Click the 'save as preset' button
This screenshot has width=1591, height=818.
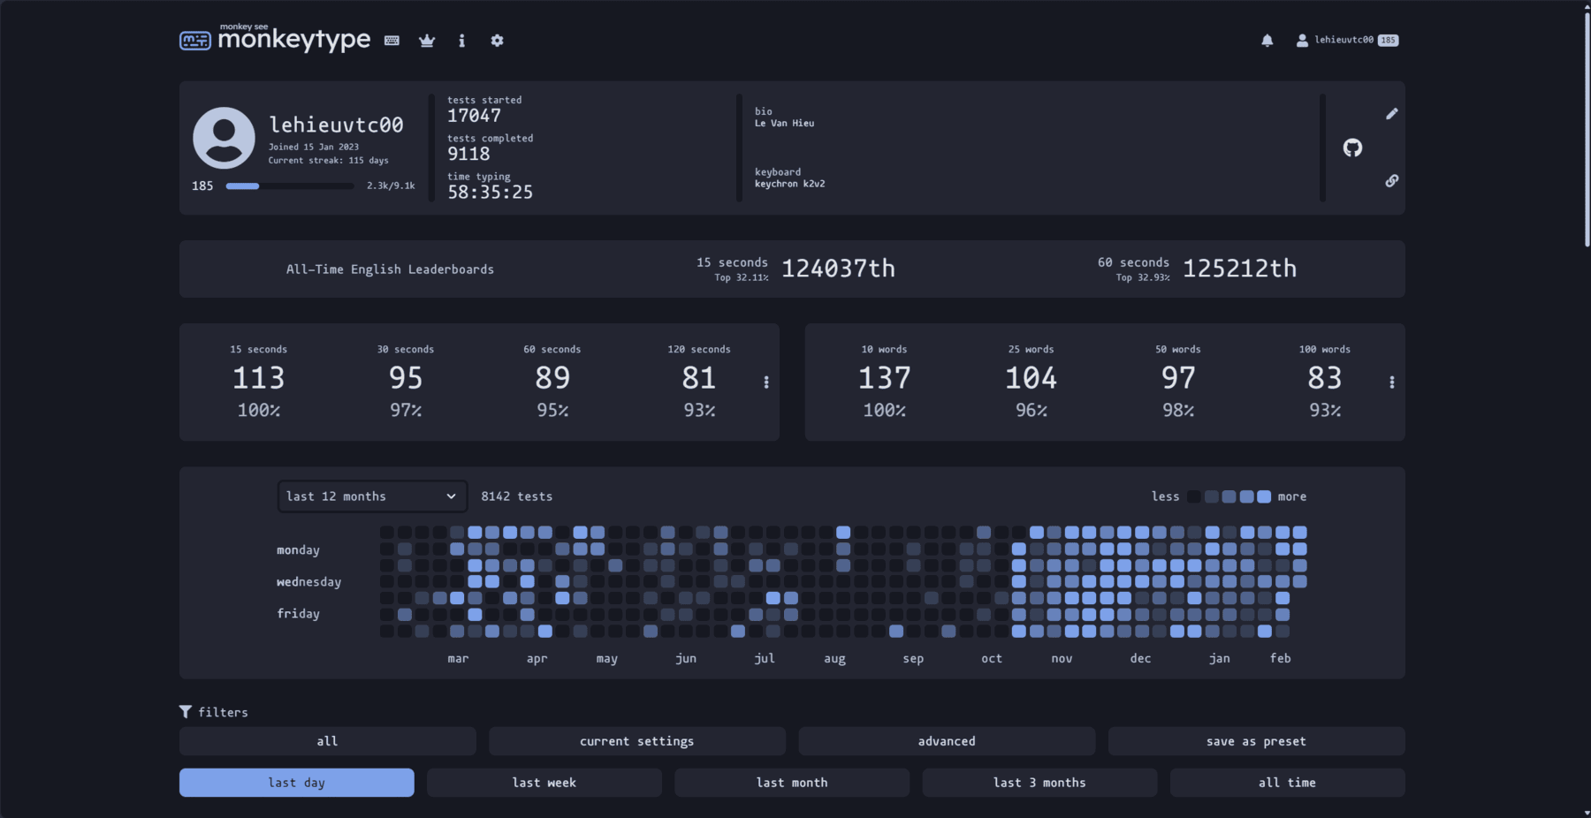1256,741
